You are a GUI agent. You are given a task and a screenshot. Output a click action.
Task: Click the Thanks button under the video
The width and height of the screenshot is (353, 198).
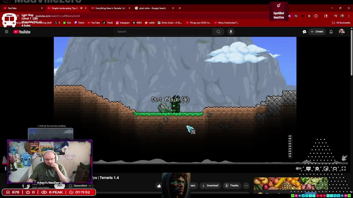[232, 186]
